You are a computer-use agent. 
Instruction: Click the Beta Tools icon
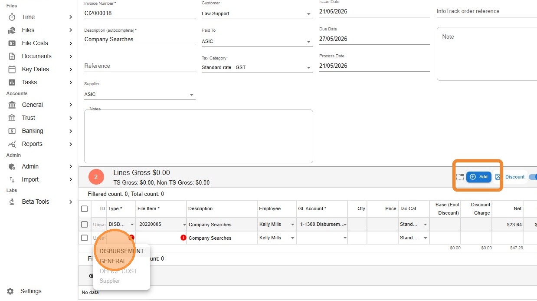click(x=12, y=202)
